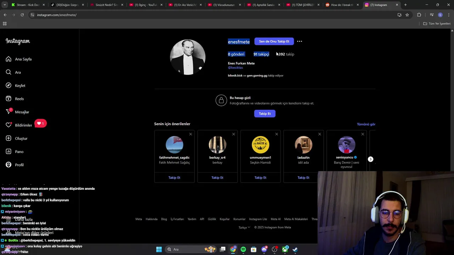Viewport: 454px width, 255px height.
Task: Open Chrome extensions puzzle icon
Action: pos(419,15)
